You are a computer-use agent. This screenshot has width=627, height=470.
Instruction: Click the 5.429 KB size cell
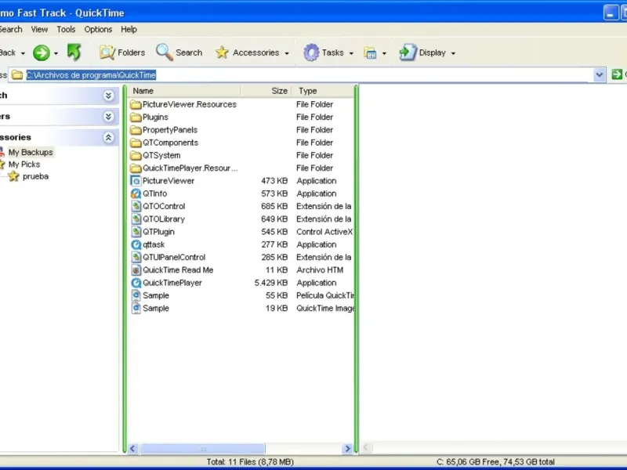270,283
